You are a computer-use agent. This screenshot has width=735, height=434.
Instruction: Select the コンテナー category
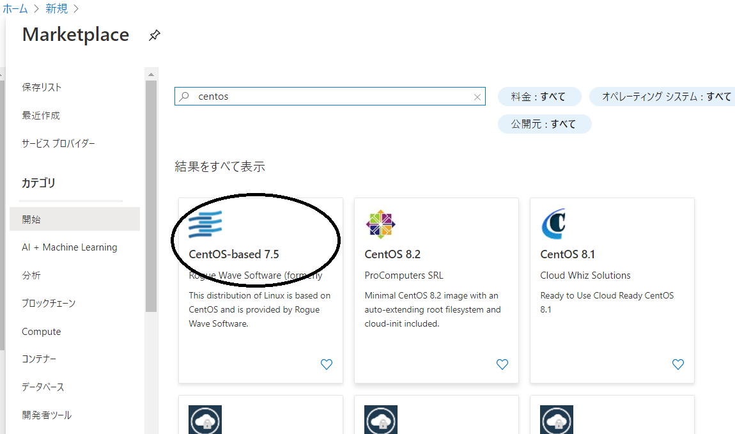tap(39, 359)
